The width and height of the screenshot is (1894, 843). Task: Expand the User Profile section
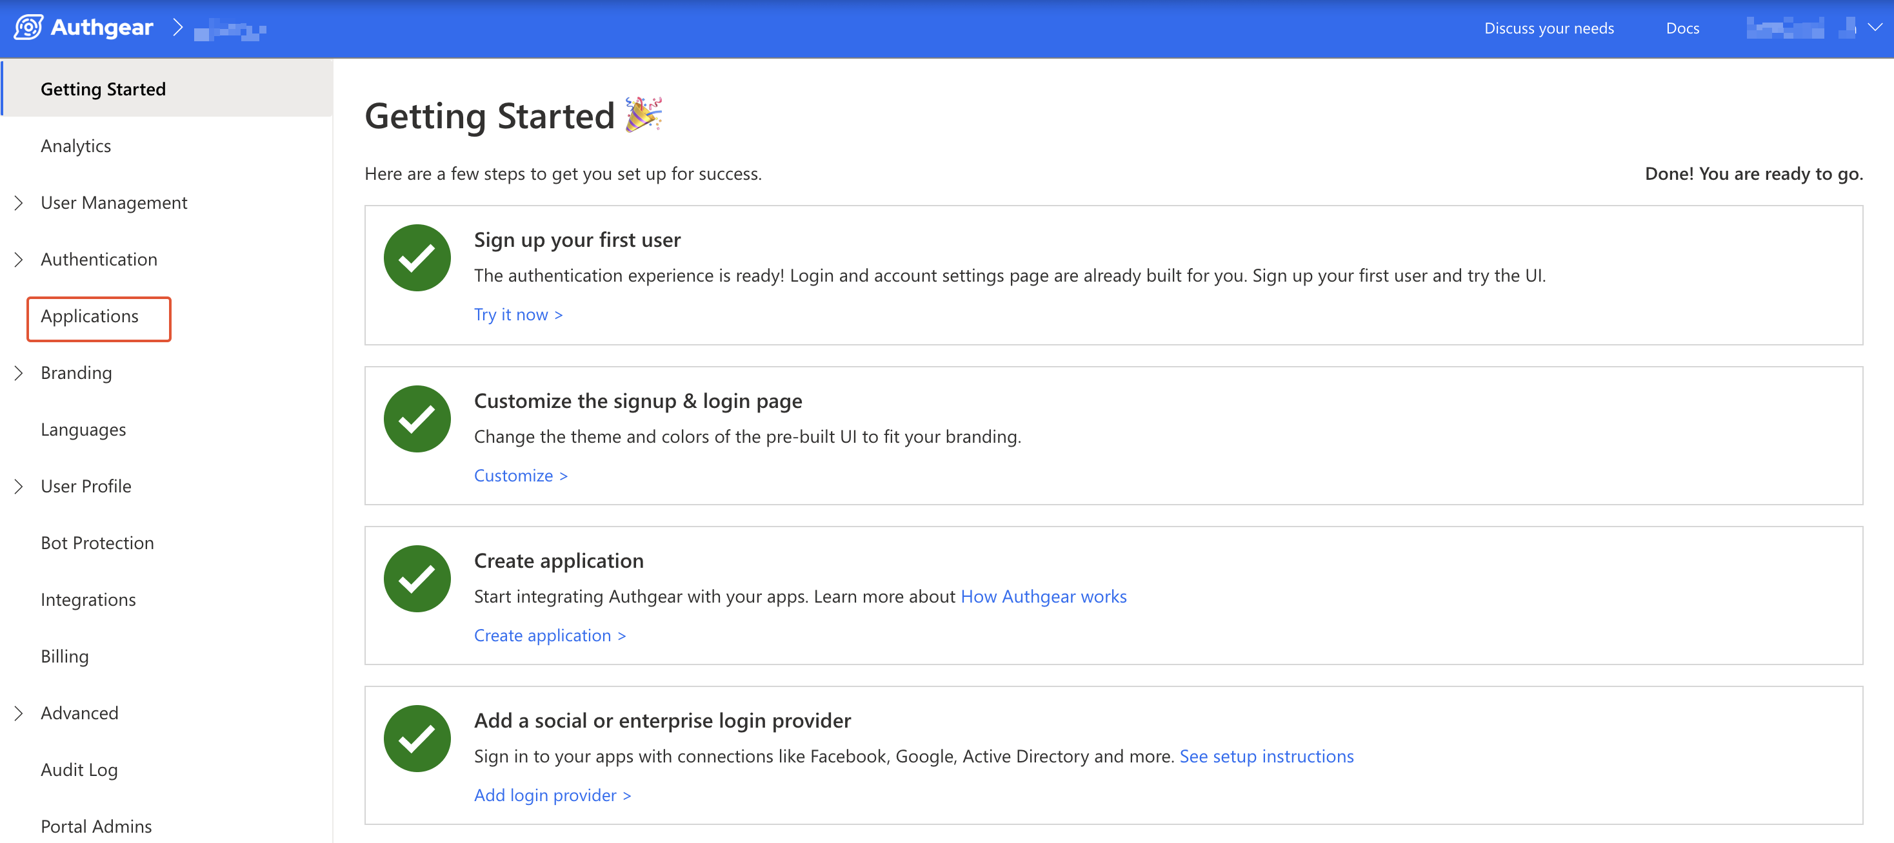(x=18, y=486)
